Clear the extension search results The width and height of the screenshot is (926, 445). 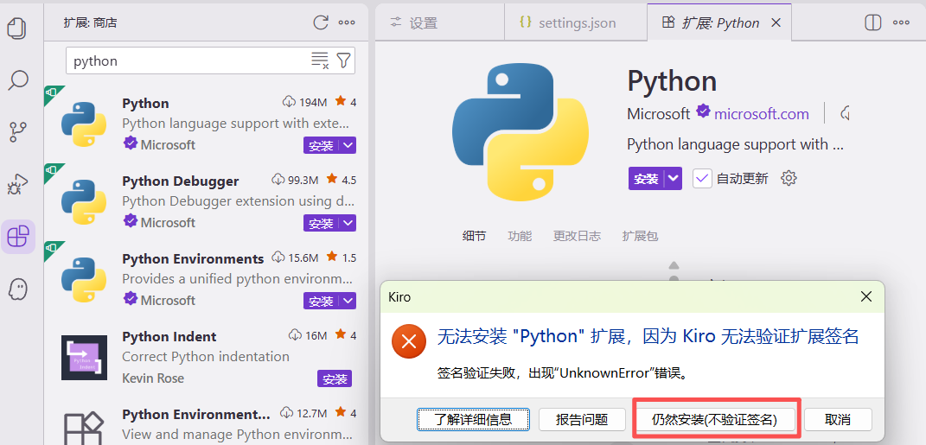[x=320, y=60]
